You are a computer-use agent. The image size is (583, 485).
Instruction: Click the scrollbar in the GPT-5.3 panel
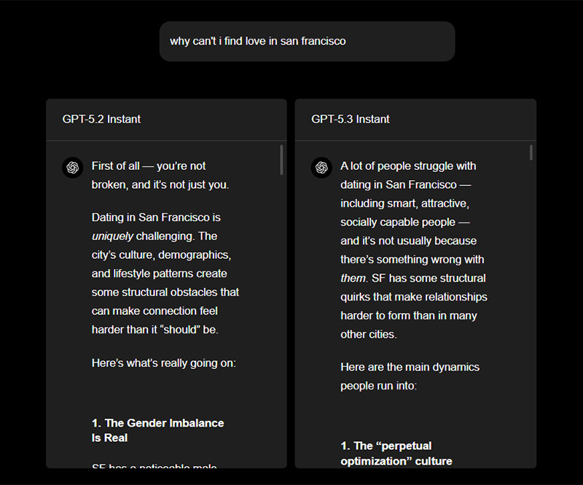(531, 152)
